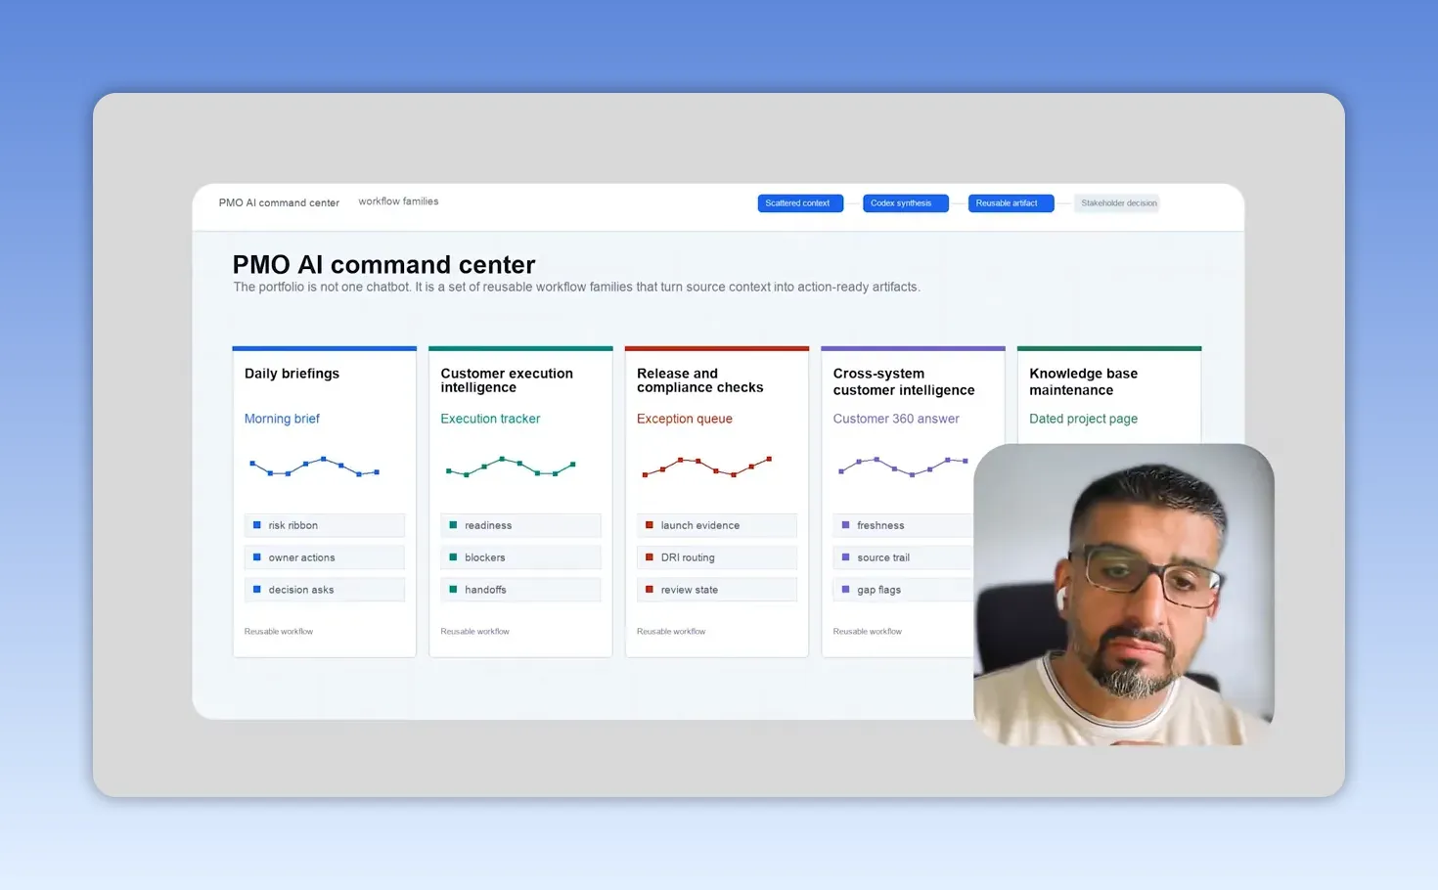Screen dimensions: 1438x890
Task: Click the launch evidence row
Action: coord(716,525)
